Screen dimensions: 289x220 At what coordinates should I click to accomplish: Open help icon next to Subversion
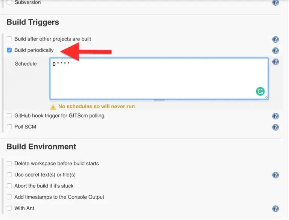[x=275, y=3]
